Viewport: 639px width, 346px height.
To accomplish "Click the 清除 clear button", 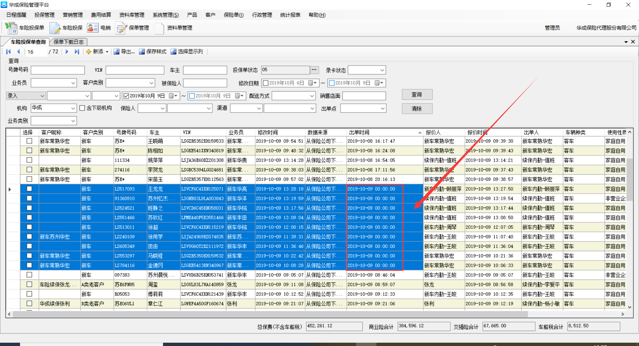I will tap(417, 109).
